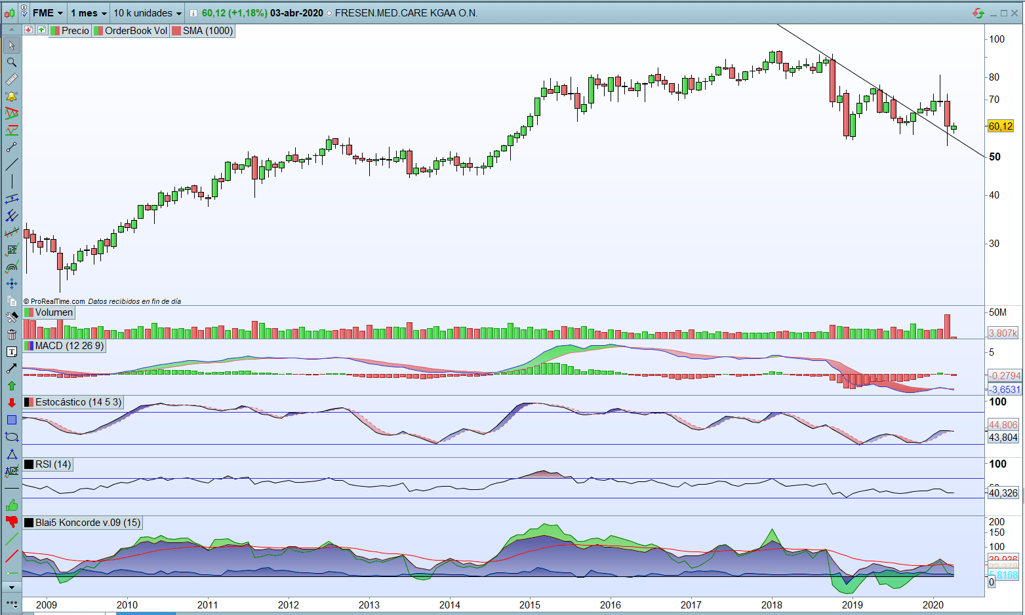Choose the Fibonacci arcs tool
The height and width of the screenshot is (615, 1025).
tap(11, 267)
